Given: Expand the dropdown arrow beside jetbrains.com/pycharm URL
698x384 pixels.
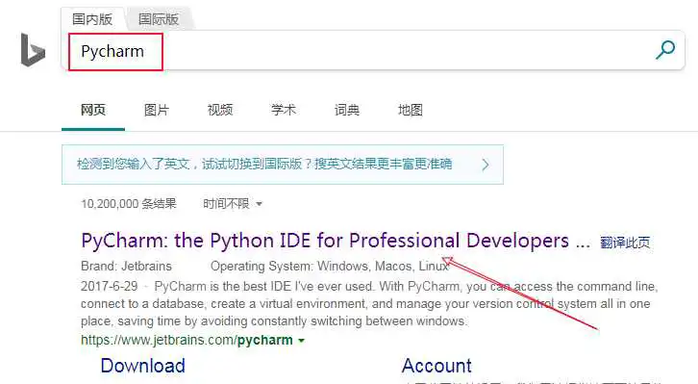Looking at the screenshot, I should (301, 341).
